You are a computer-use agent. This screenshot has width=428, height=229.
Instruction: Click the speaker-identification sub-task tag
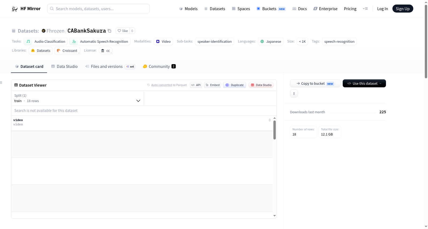215,41
